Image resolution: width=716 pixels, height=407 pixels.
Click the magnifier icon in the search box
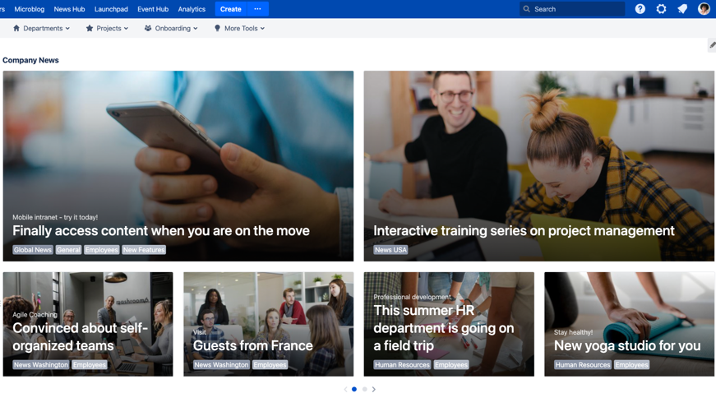(526, 9)
